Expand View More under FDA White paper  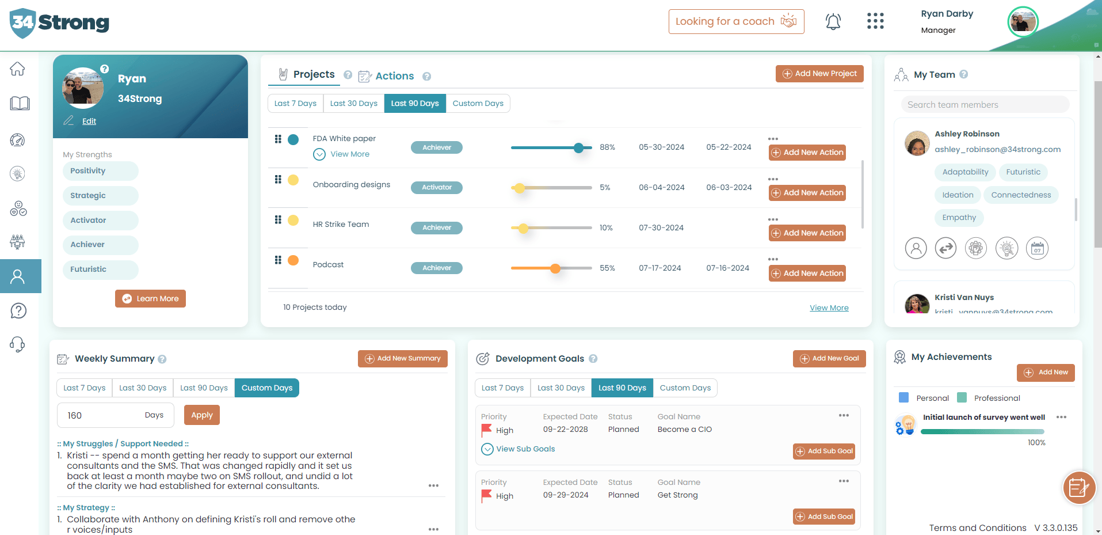[x=343, y=154]
